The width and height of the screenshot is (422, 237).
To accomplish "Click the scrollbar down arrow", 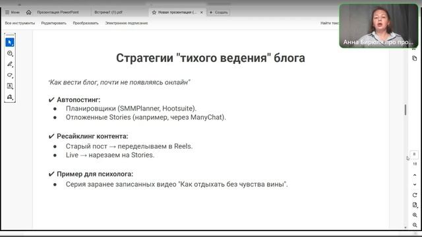I will point(406,228).
